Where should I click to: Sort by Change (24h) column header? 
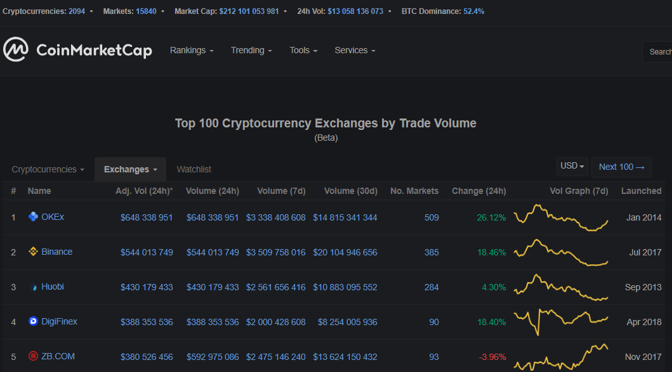478,191
